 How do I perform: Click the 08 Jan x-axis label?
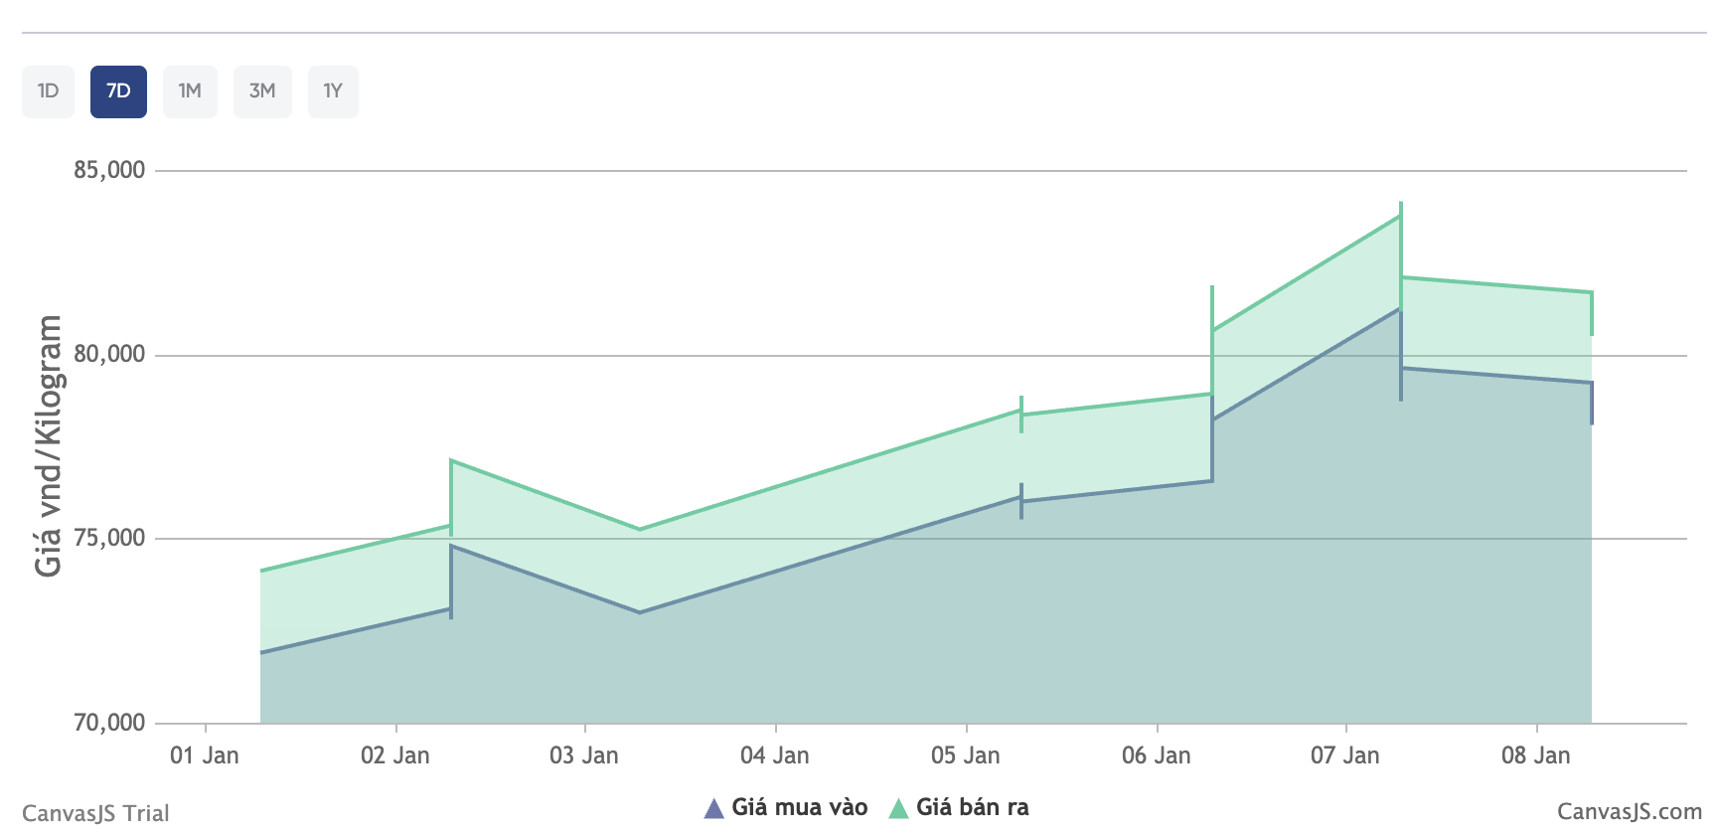pyautogui.click(x=1535, y=755)
